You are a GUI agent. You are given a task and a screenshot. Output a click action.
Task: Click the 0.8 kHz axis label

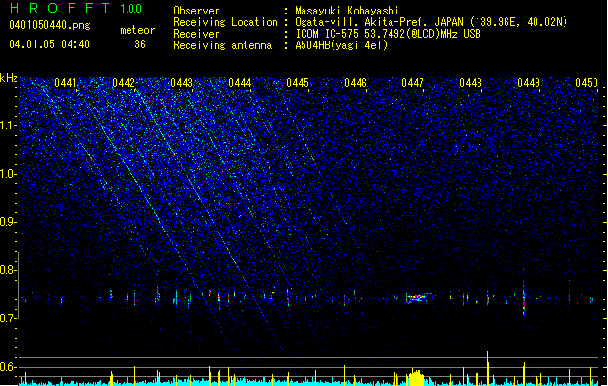coord(9,270)
